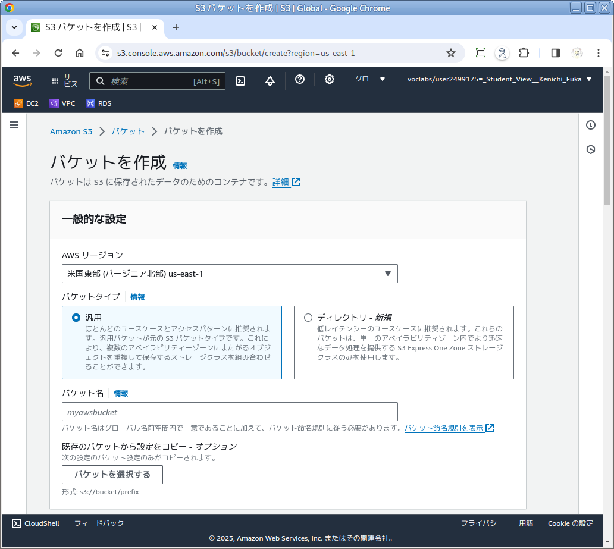Screen dimensions: 614x549
Task: Click the バケット名 text input field
Action: pos(230,412)
